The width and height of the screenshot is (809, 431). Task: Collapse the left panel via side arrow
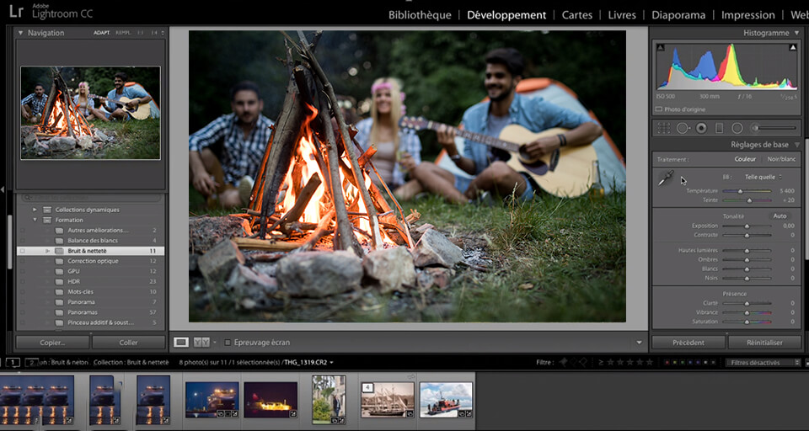(x=3, y=189)
